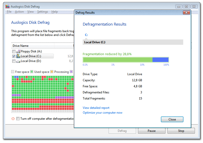Open View detailed report link

pyautogui.click(x=96, y=108)
